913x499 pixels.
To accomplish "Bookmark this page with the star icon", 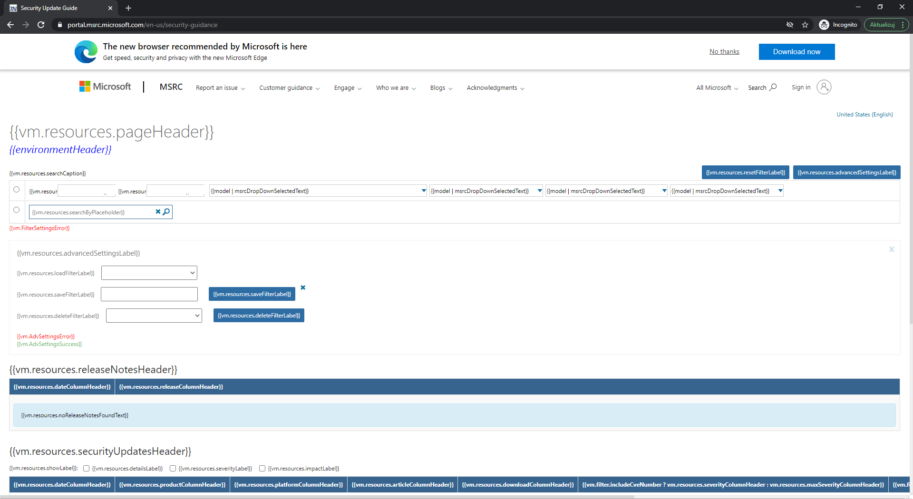I will pyautogui.click(x=805, y=25).
